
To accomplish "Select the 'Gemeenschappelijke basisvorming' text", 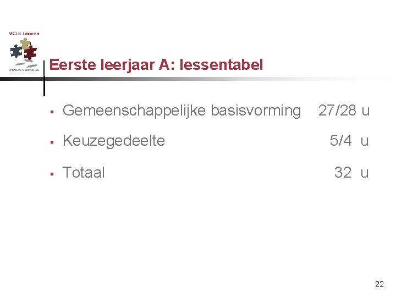I will [182, 111].
